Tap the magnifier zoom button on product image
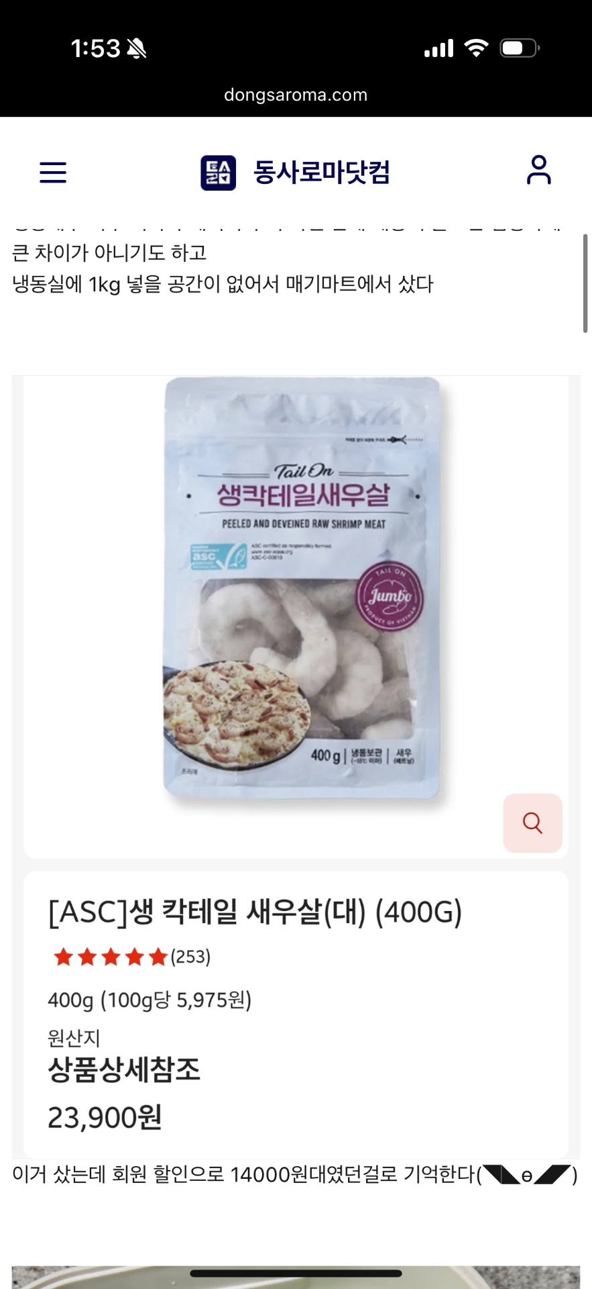 tap(532, 823)
